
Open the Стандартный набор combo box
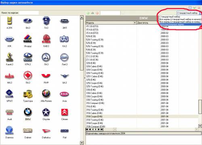tap(189, 13)
